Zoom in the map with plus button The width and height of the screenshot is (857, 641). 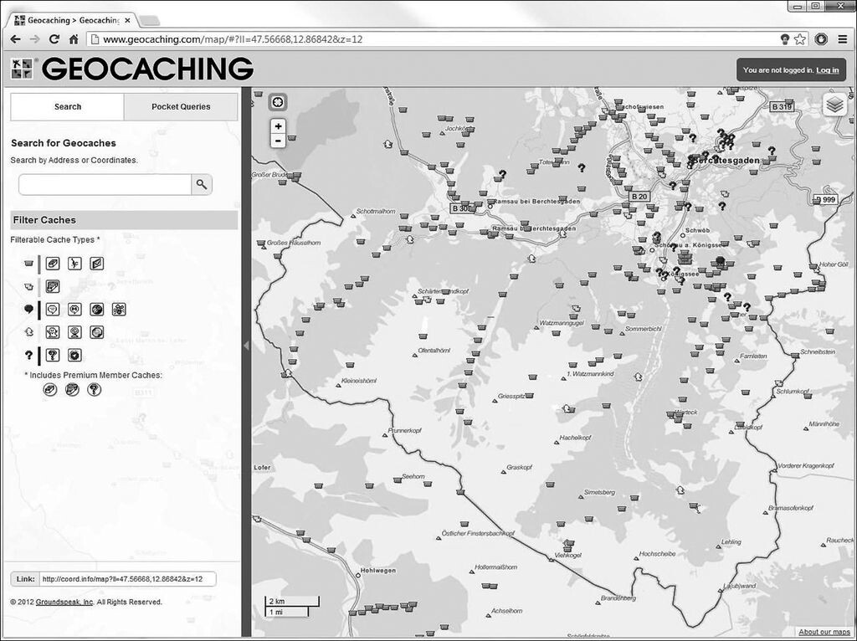(x=278, y=127)
